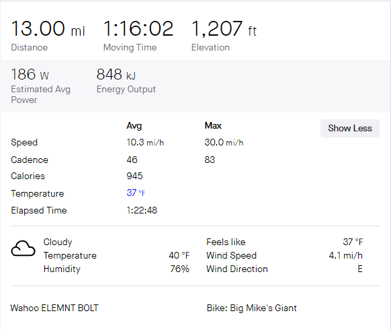Click the cloudy weather icon
The height and width of the screenshot is (330, 391).
pos(24,249)
